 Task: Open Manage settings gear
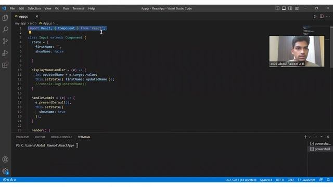(5, 171)
